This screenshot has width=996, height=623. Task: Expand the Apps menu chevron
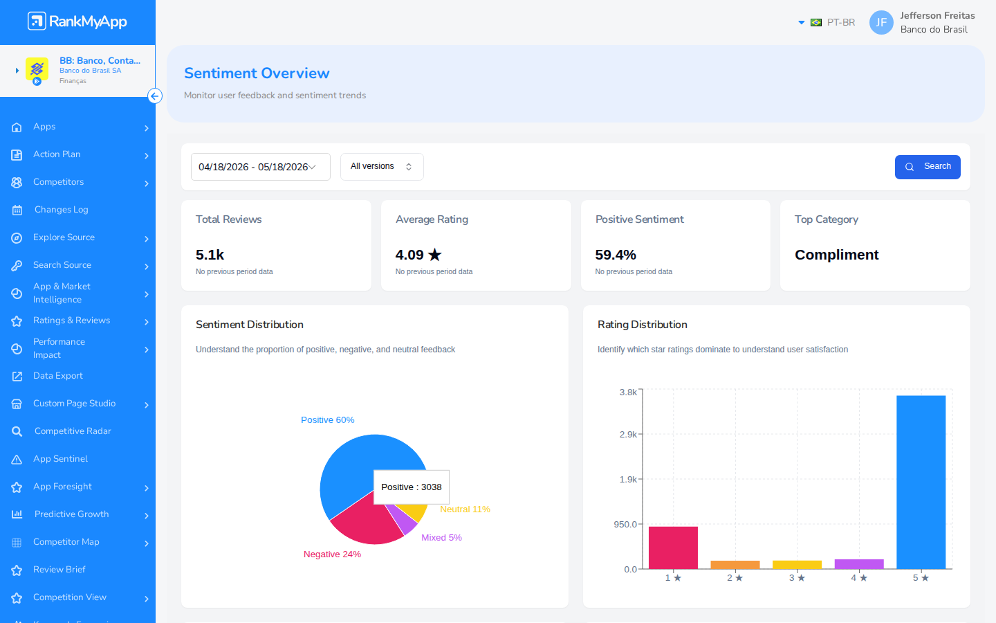click(147, 128)
